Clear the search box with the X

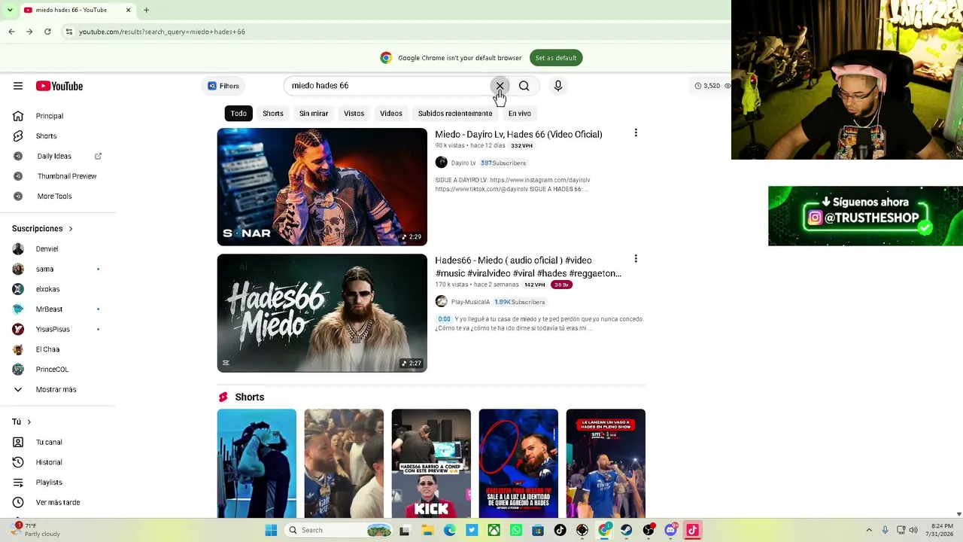500,86
